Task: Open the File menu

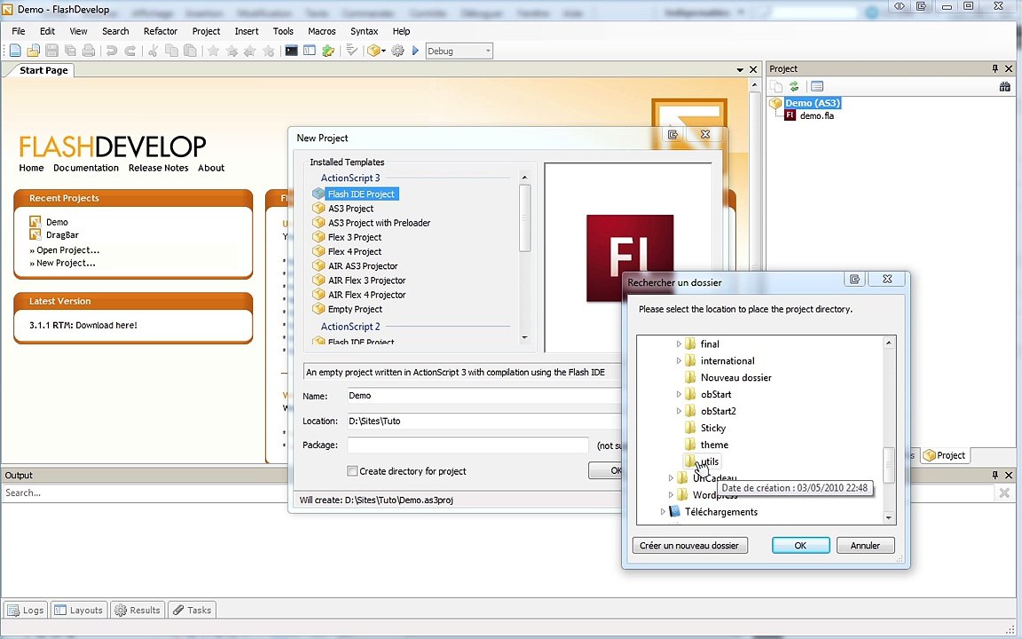Action: [19, 31]
